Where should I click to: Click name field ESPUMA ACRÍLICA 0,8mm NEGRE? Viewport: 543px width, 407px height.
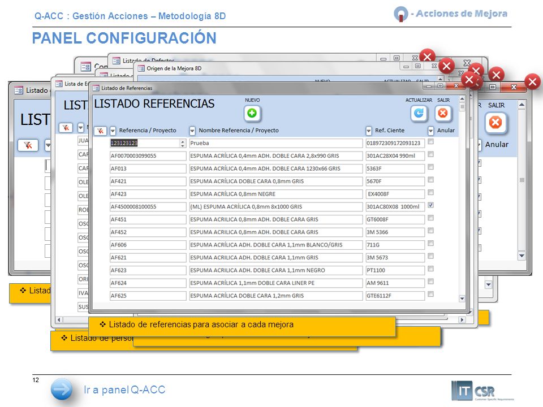tap(275, 194)
